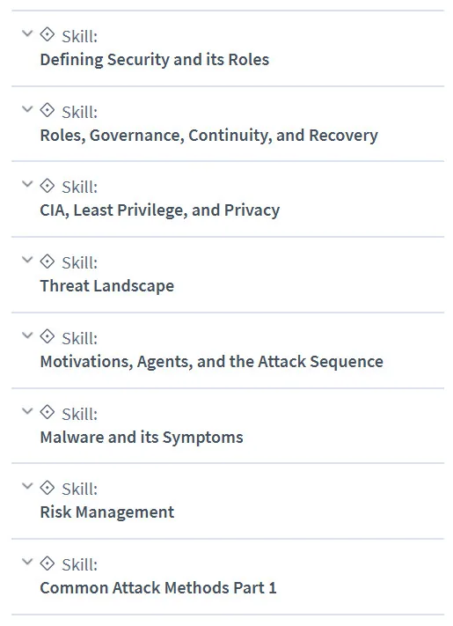This screenshot has width=453, height=626.
Task: Click the skill icon beside Risk Management
Action: click(47, 487)
